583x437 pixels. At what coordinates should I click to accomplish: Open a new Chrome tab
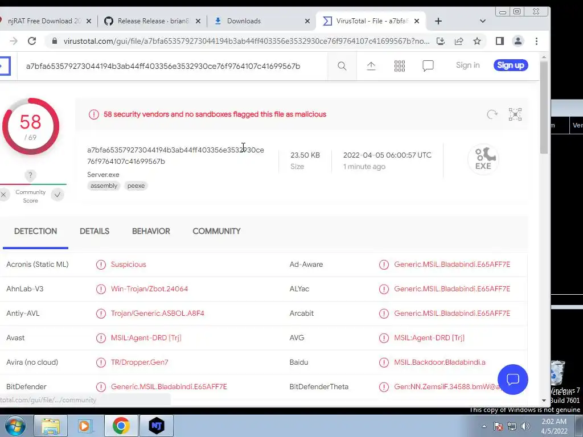438,21
